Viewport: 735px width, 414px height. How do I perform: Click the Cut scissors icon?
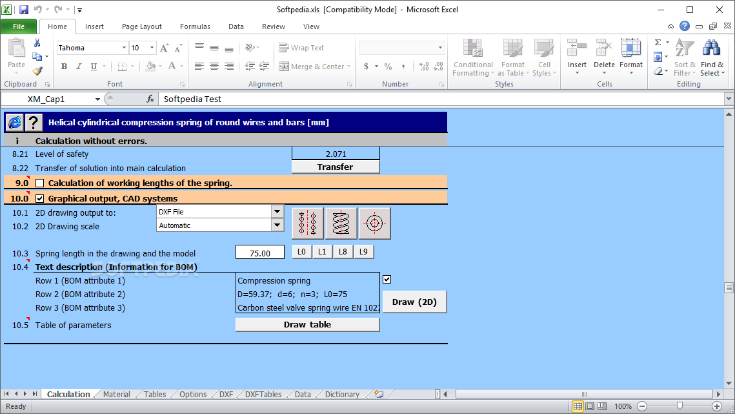coord(37,43)
